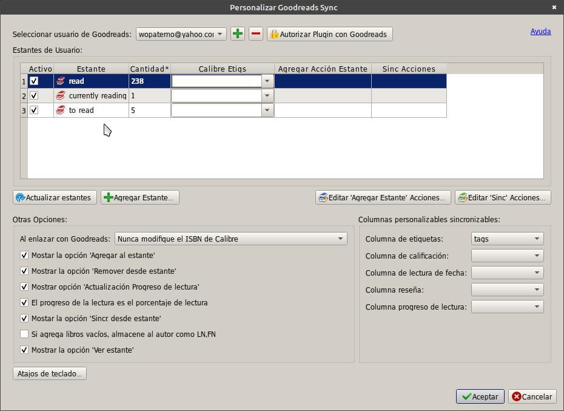Open the Columna de calificación dropdown

point(507,256)
